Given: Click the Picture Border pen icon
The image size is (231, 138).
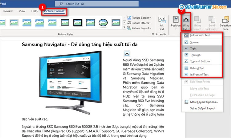Looking at the screenshot, I should (x=129, y=18).
